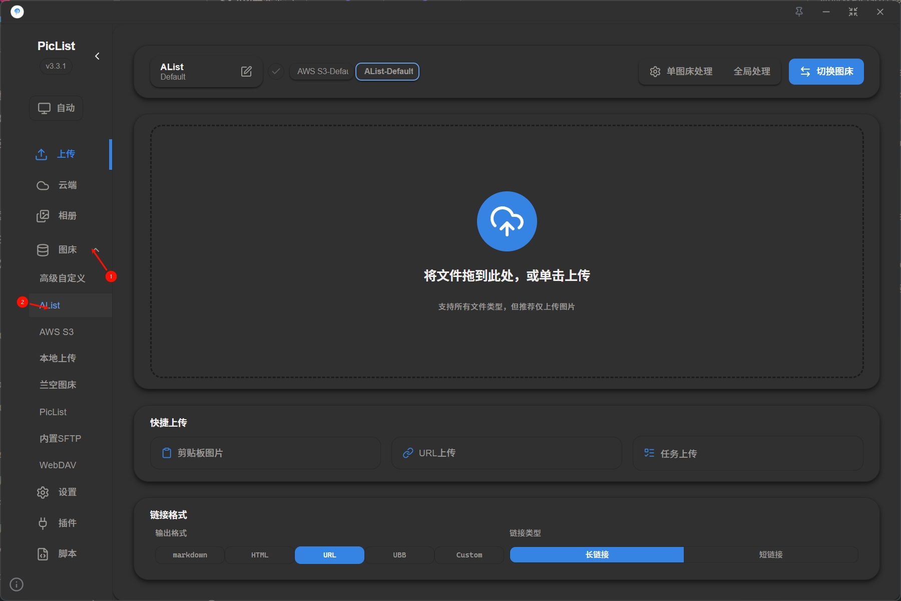
Task: Click the file drop upload area
Action: pos(507,250)
